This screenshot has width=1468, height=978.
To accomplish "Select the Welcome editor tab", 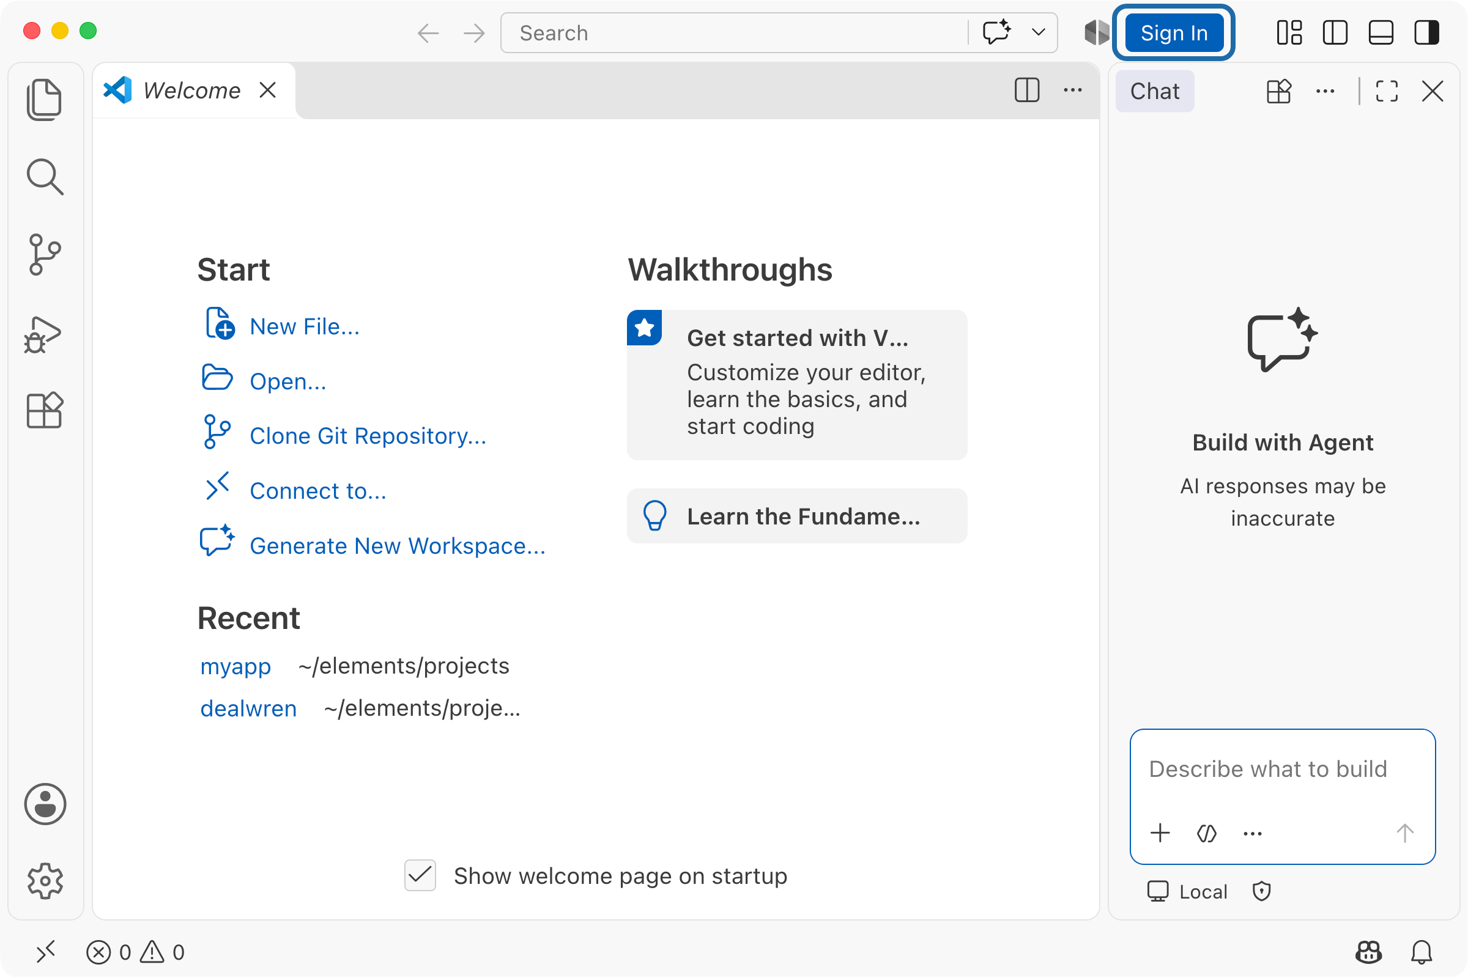I will (x=193, y=90).
